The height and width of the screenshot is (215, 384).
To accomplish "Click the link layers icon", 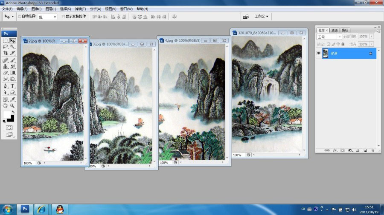I will click(x=327, y=150).
